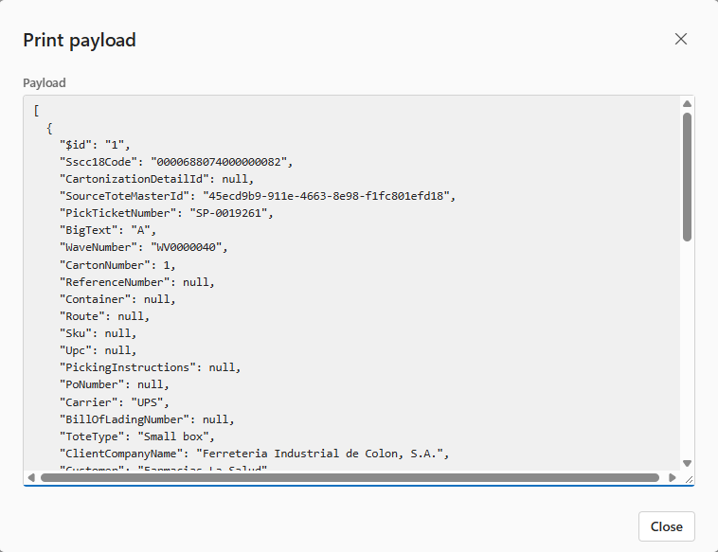718x552 pixels.
Task: Click the ClientCompanyName Ferreteria Industrial line
Action: click(254, 454)
